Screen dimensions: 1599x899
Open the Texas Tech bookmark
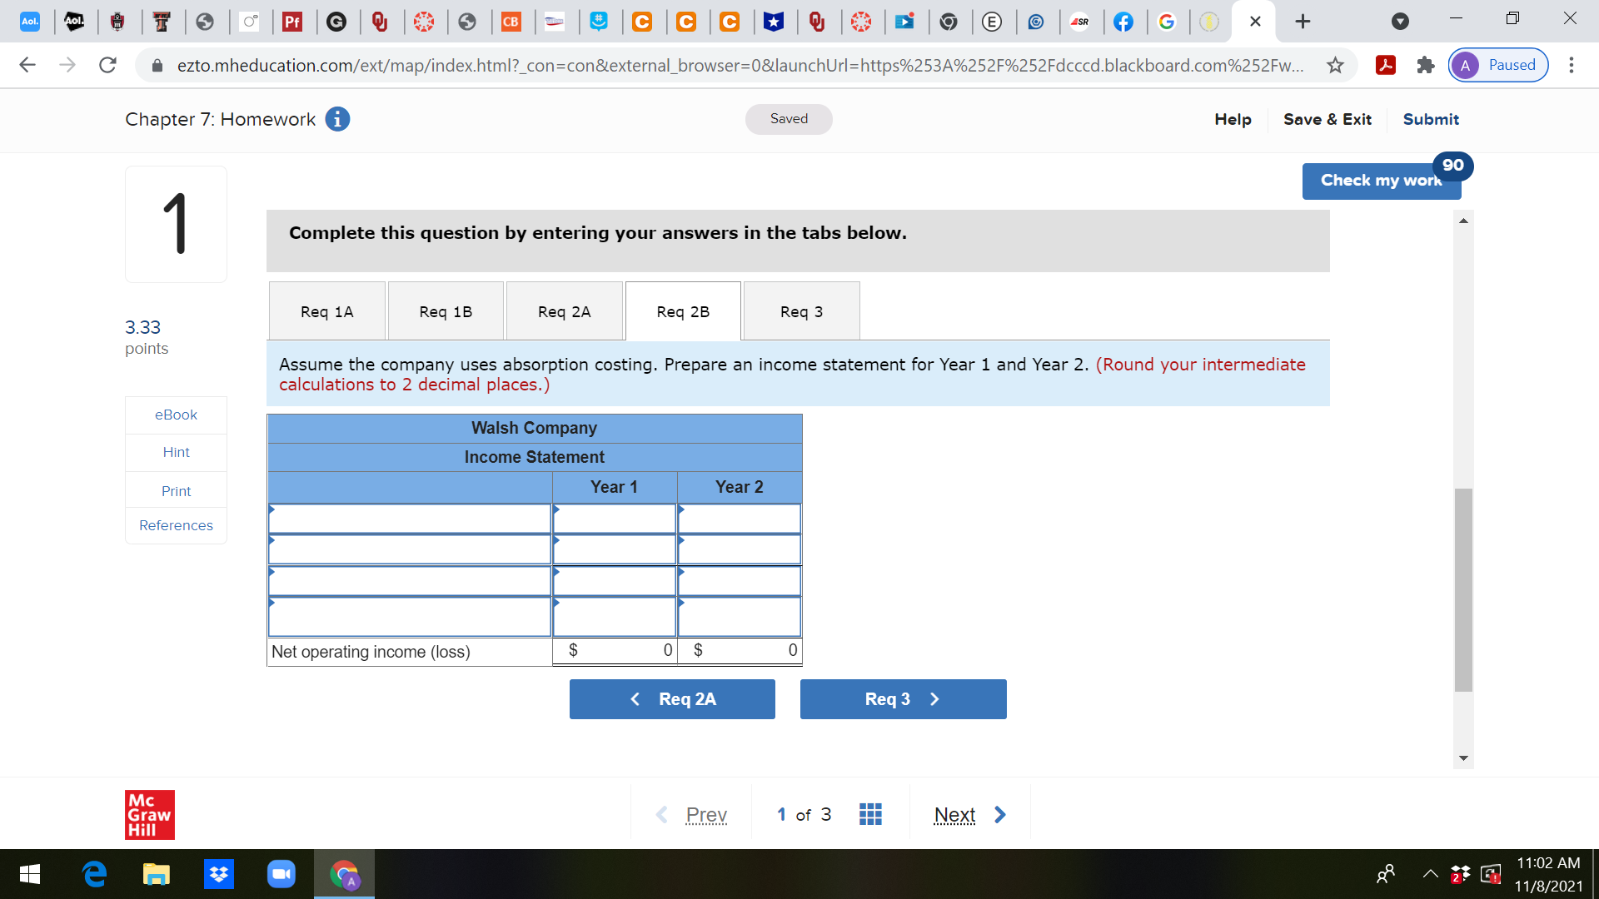[163, 22]
